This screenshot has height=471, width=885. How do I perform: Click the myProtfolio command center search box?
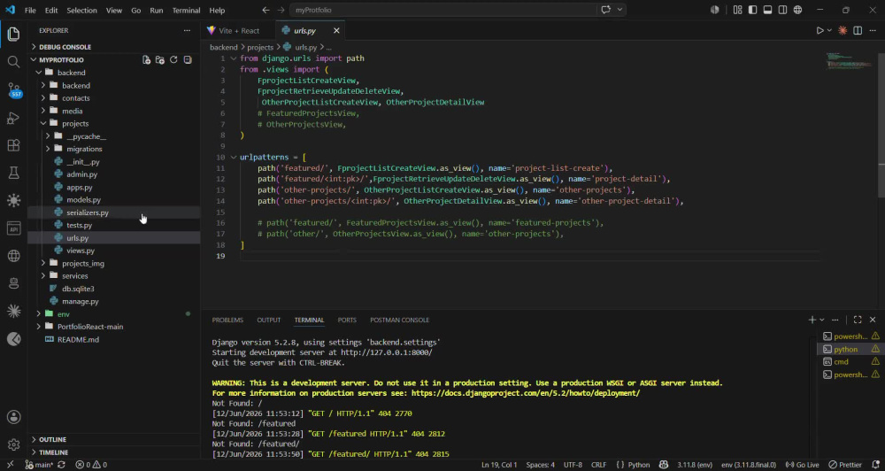click(x=442, y=10)
